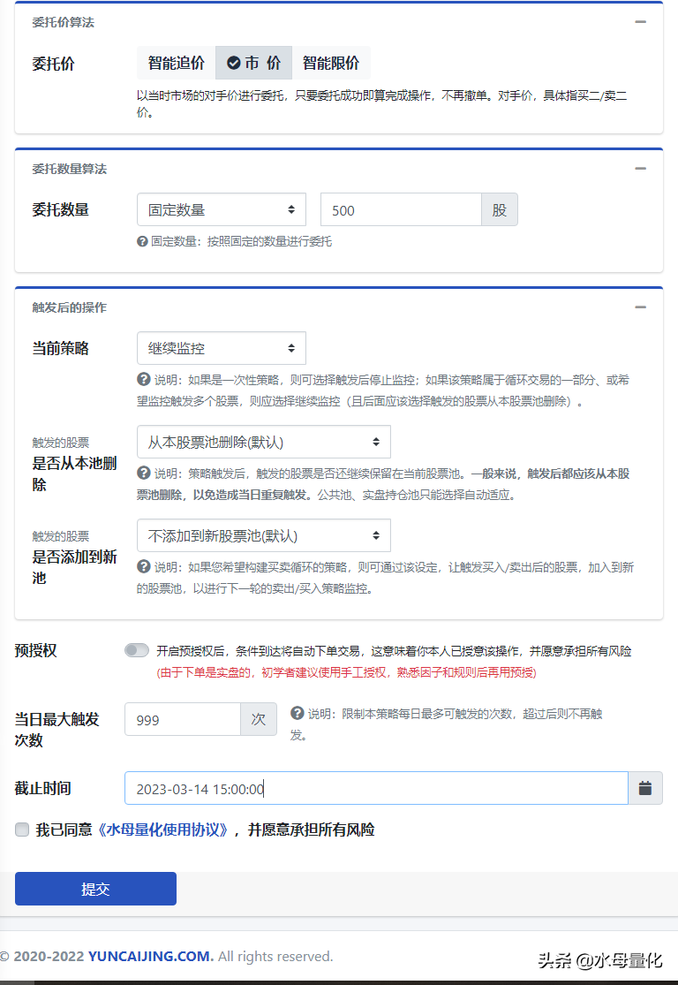
Task: Click the 次 unit addon label
Action: point(259,719)
